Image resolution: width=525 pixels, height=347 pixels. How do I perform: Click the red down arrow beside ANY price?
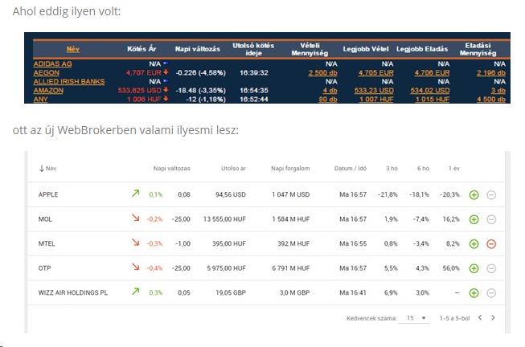tap(166, 99)
